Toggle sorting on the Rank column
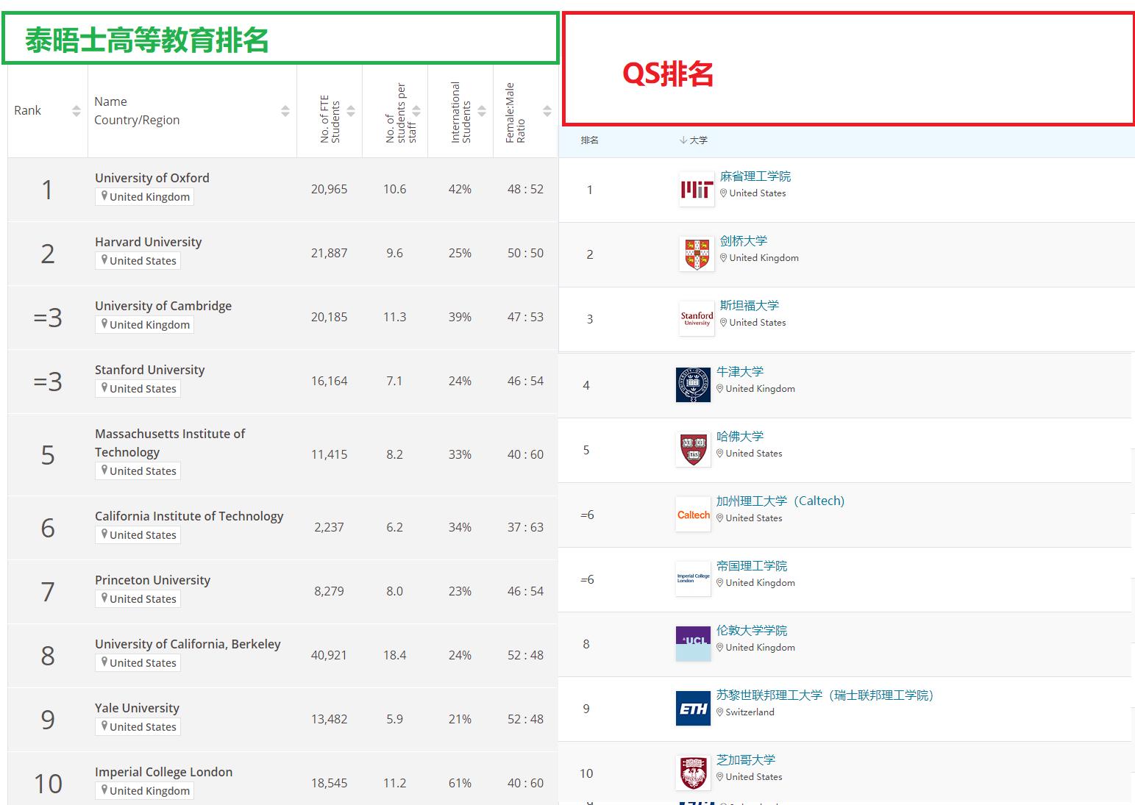1135x805 pixels. click(x=77, y=110)
